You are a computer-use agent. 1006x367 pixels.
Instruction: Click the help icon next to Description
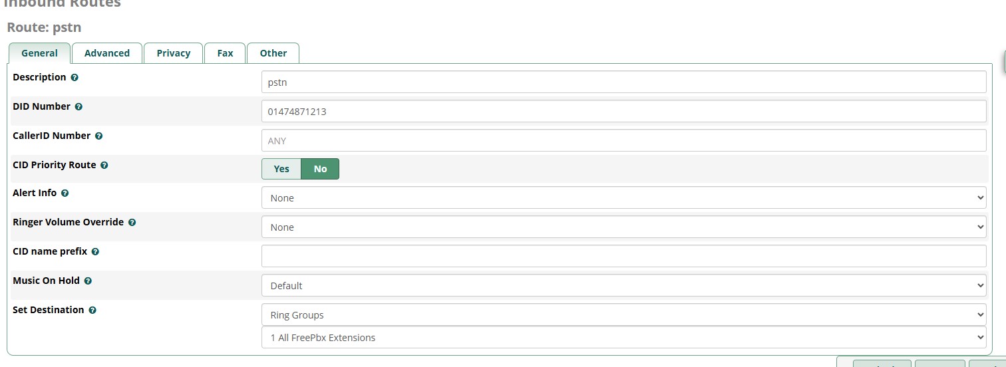coord(75,78)
